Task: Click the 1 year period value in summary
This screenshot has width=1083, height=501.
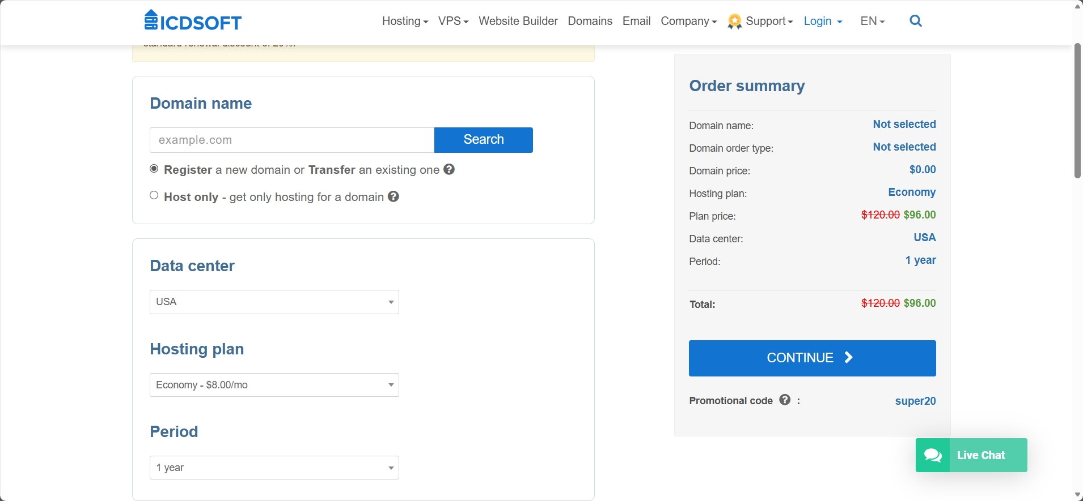Action: tap(920, 260)
